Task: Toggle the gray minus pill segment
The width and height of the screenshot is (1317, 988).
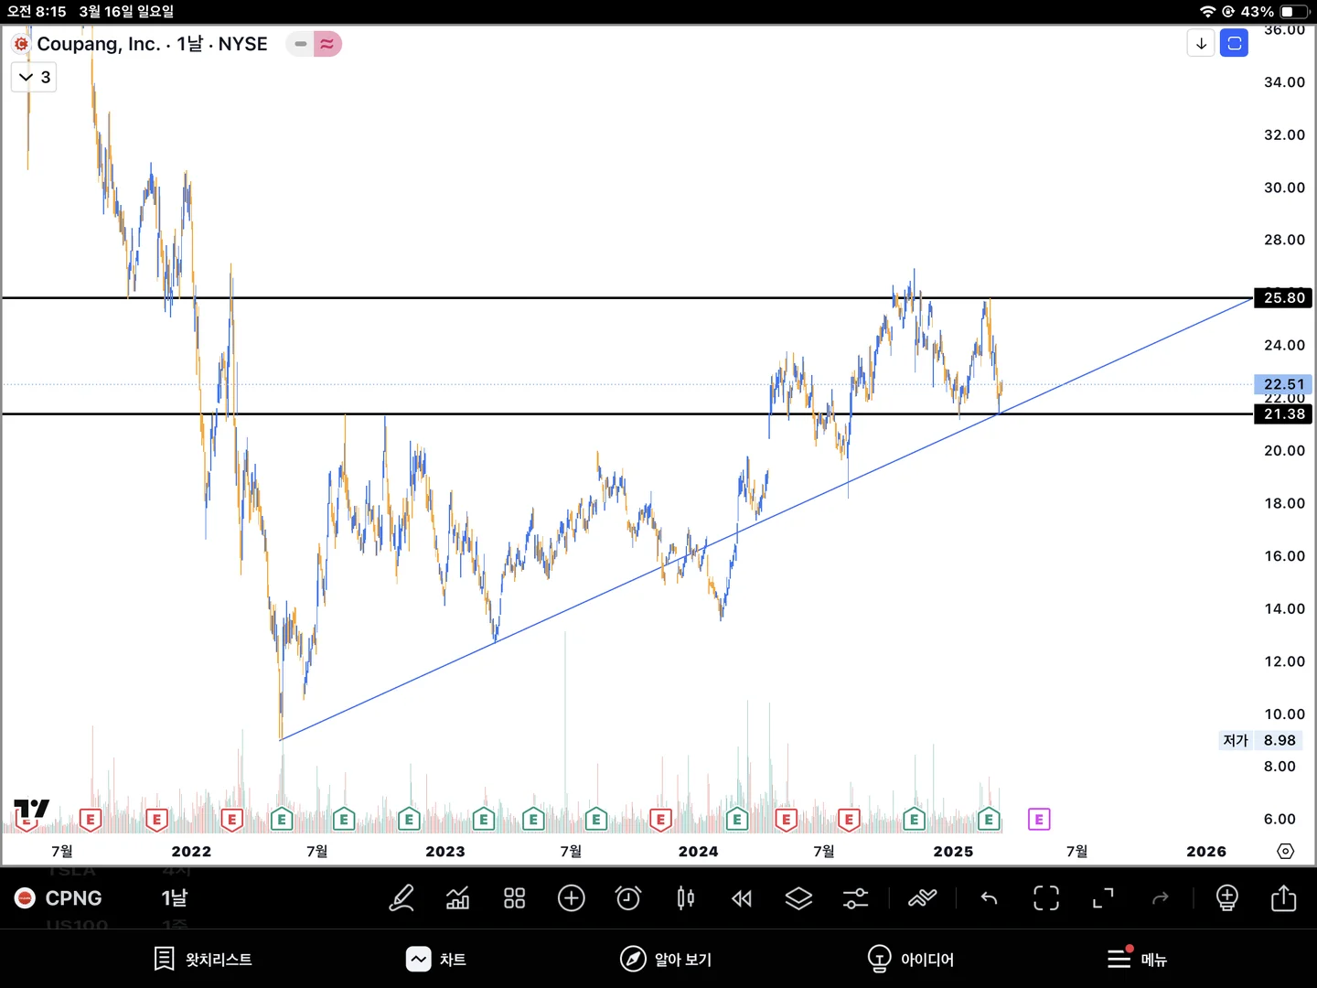Action: (x=300, y=44)
